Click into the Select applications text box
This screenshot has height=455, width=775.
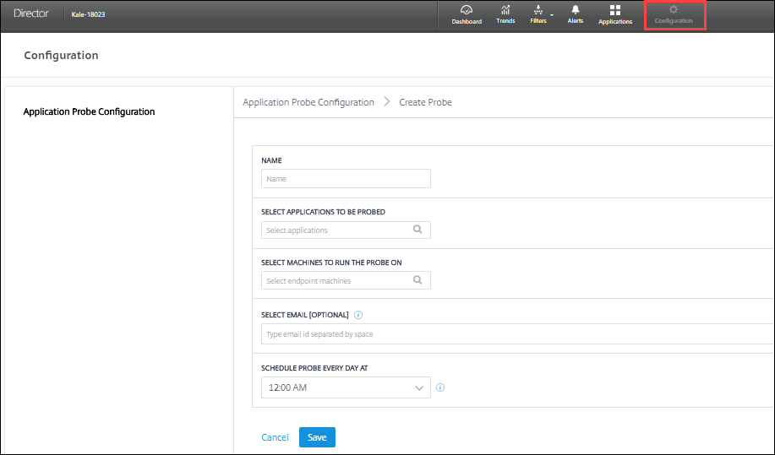coord(336,230)
